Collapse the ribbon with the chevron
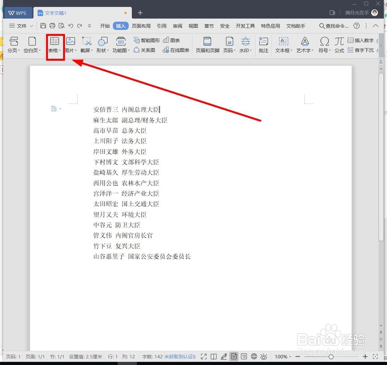This screenshot has height=365, width=387. (375, 25)
